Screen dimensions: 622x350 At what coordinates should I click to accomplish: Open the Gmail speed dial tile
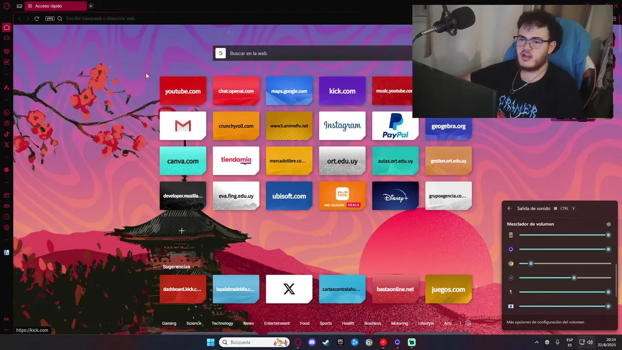183,126
